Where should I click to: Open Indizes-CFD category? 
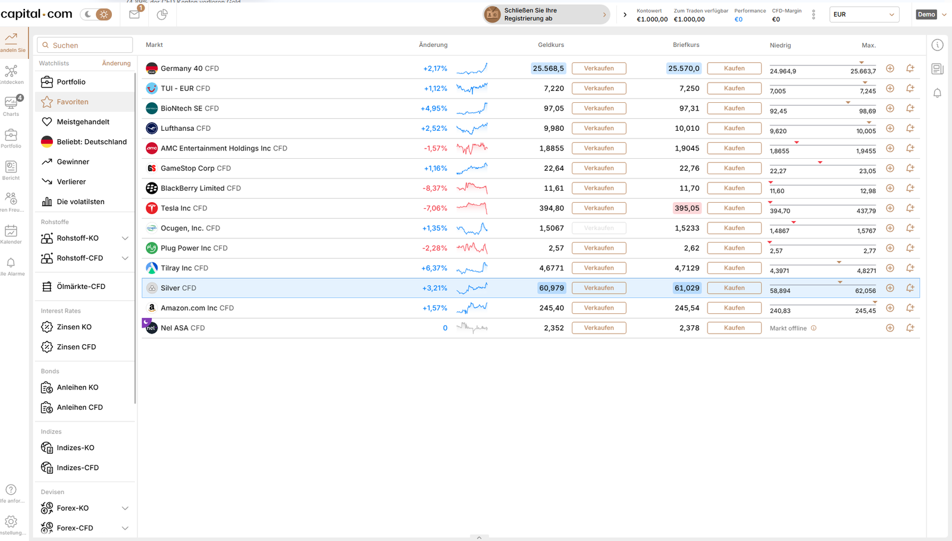84,468
